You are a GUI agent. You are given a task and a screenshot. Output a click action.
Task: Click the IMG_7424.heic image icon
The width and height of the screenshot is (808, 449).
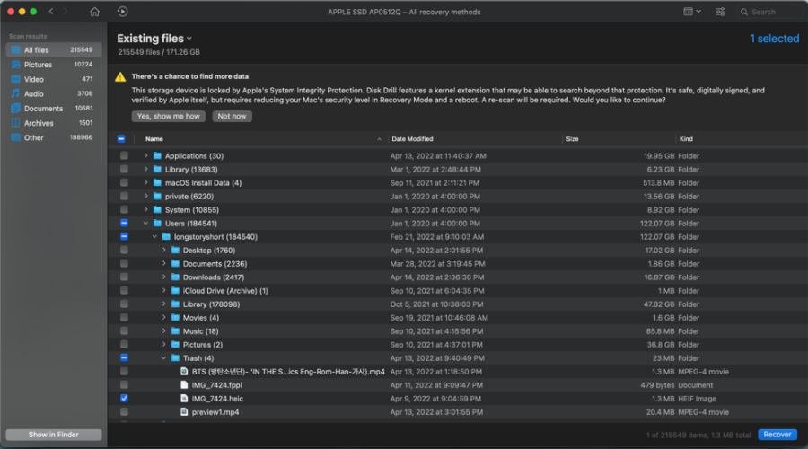pos(184,399)
